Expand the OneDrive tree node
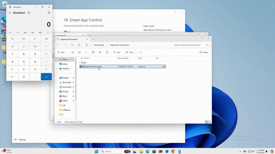 pos(57,69)
